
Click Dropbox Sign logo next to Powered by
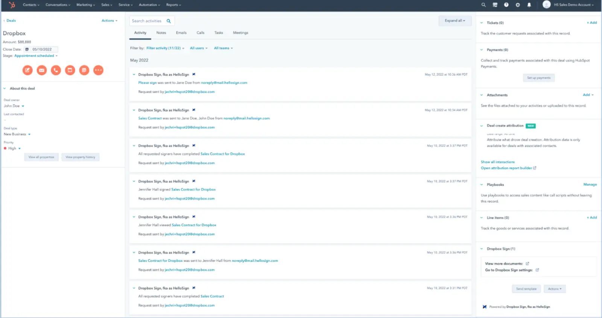485,307
